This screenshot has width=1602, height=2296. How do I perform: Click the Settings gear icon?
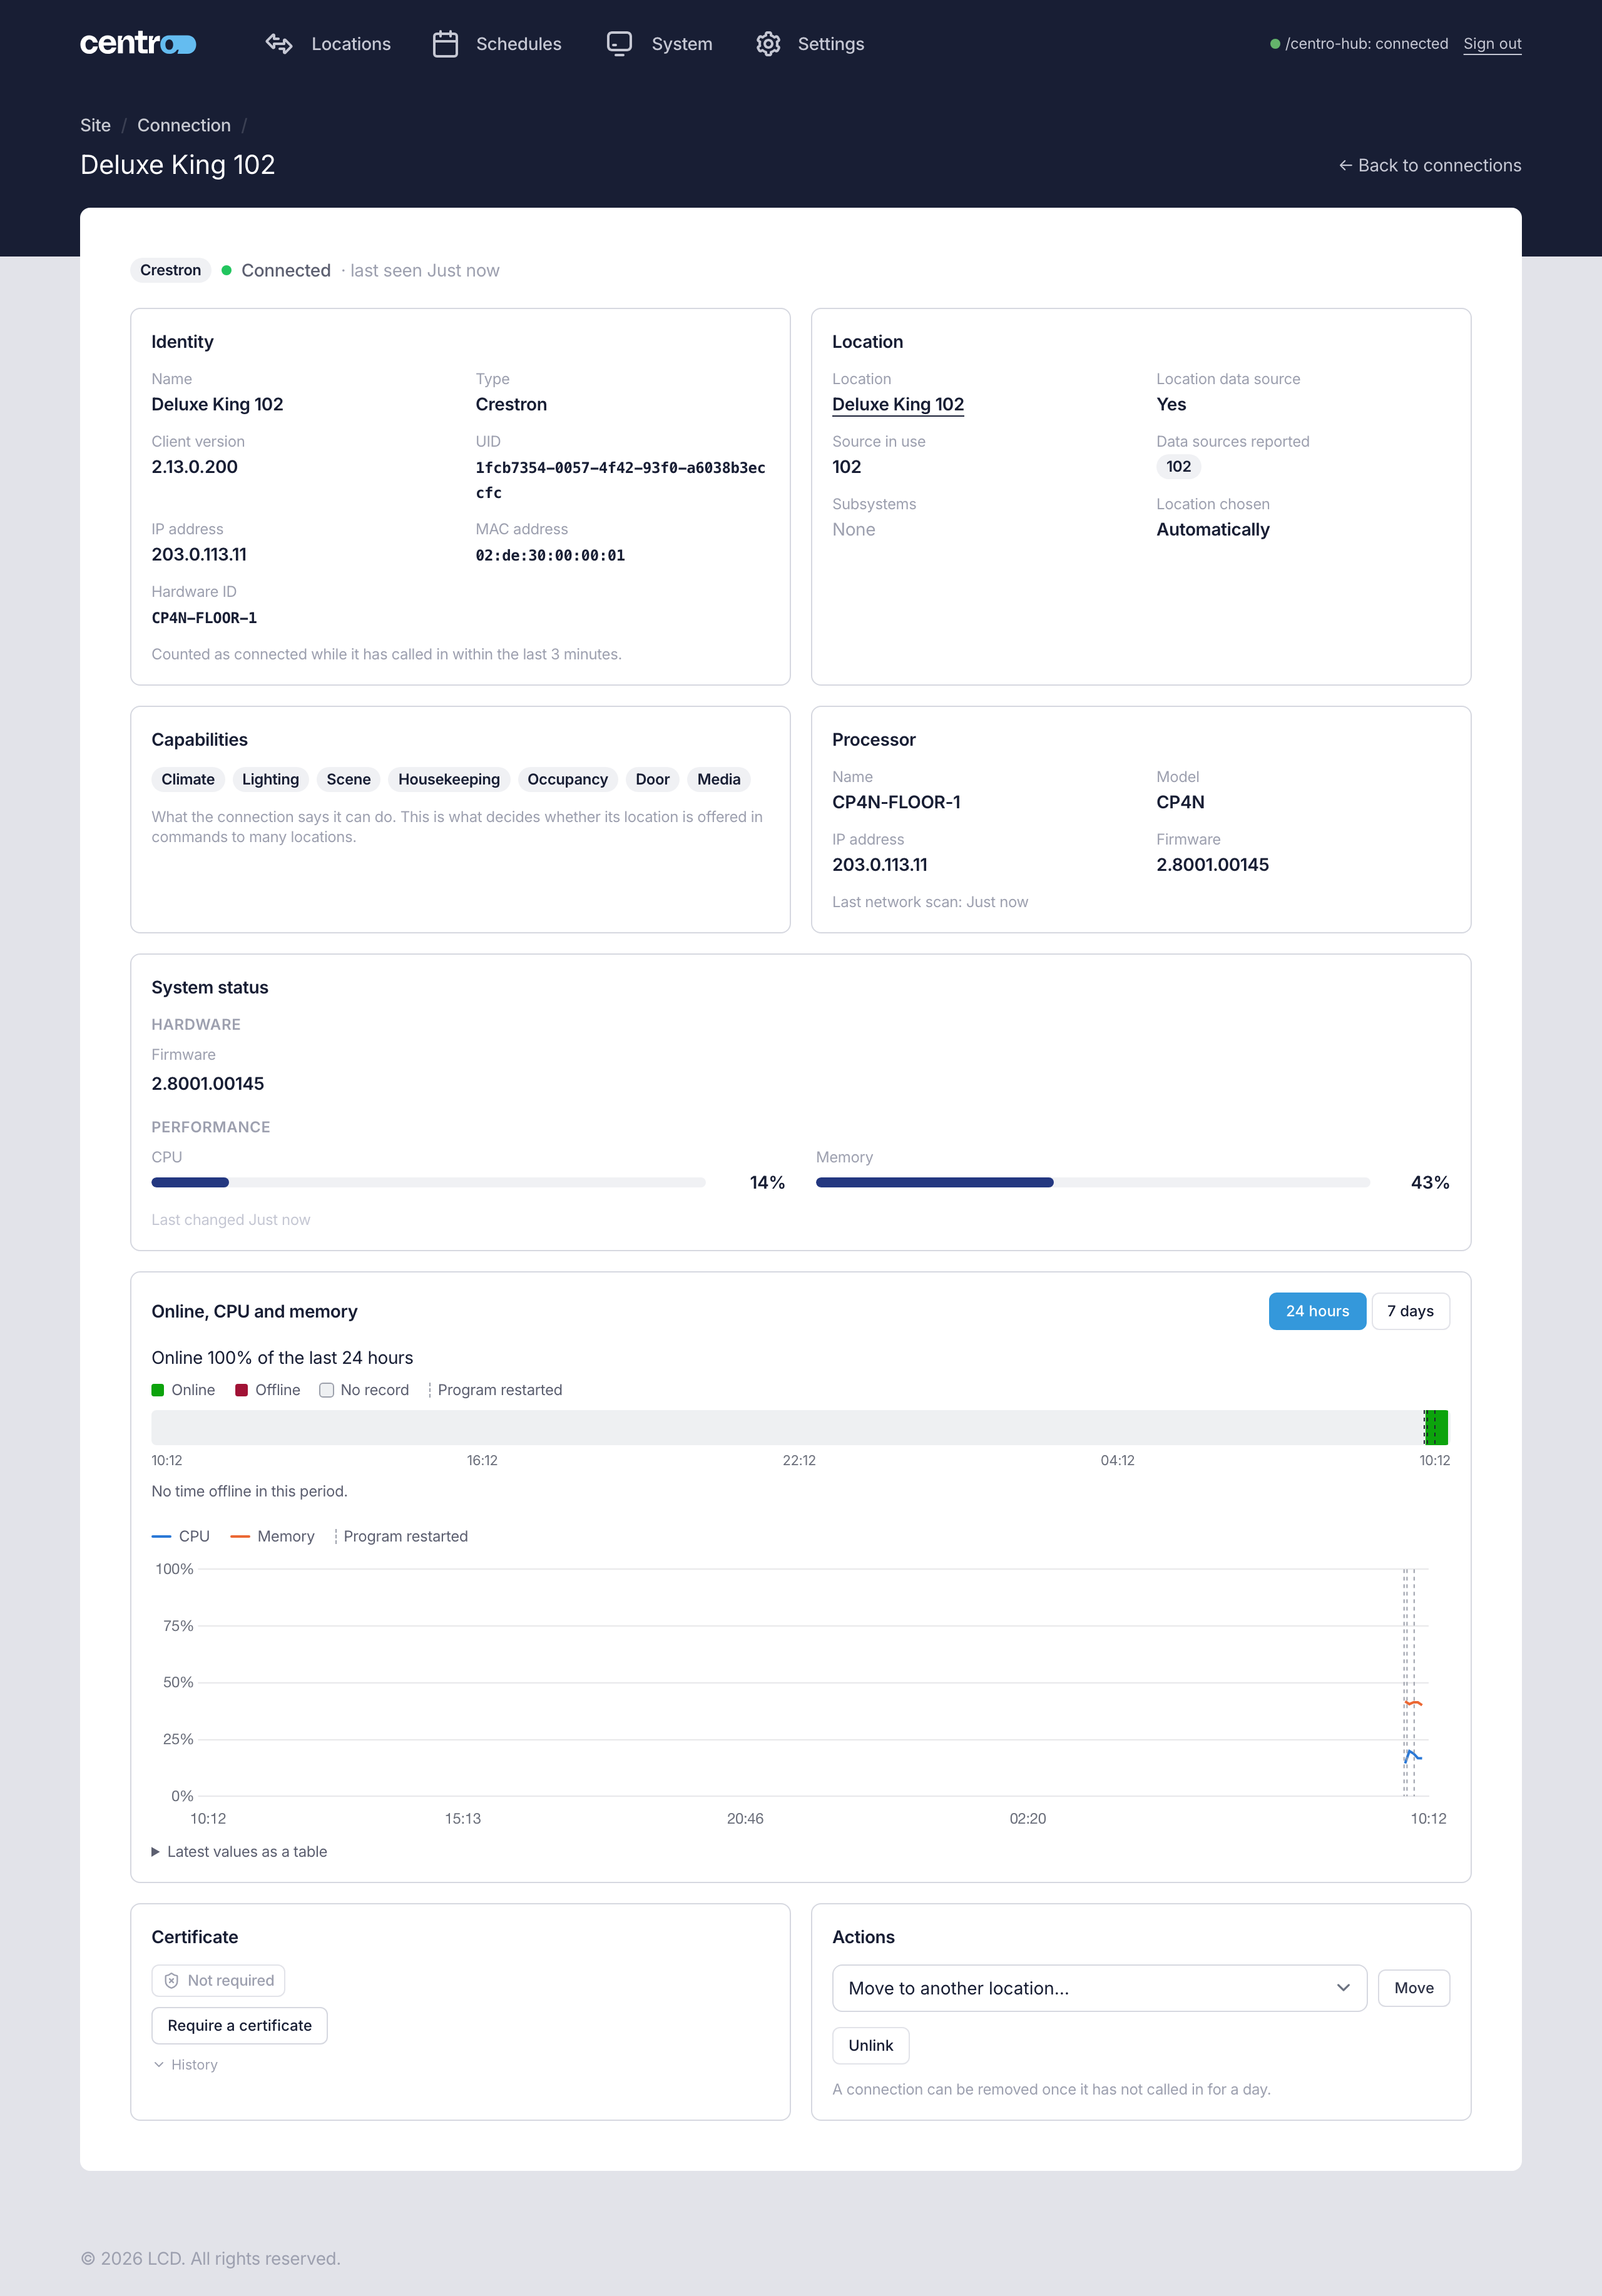pos(768,44)
